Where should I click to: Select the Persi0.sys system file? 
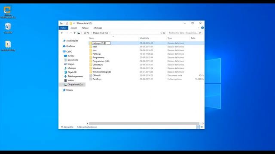[97, 79]
